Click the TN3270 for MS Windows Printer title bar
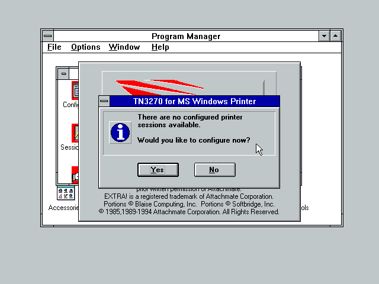 (195, 101)
